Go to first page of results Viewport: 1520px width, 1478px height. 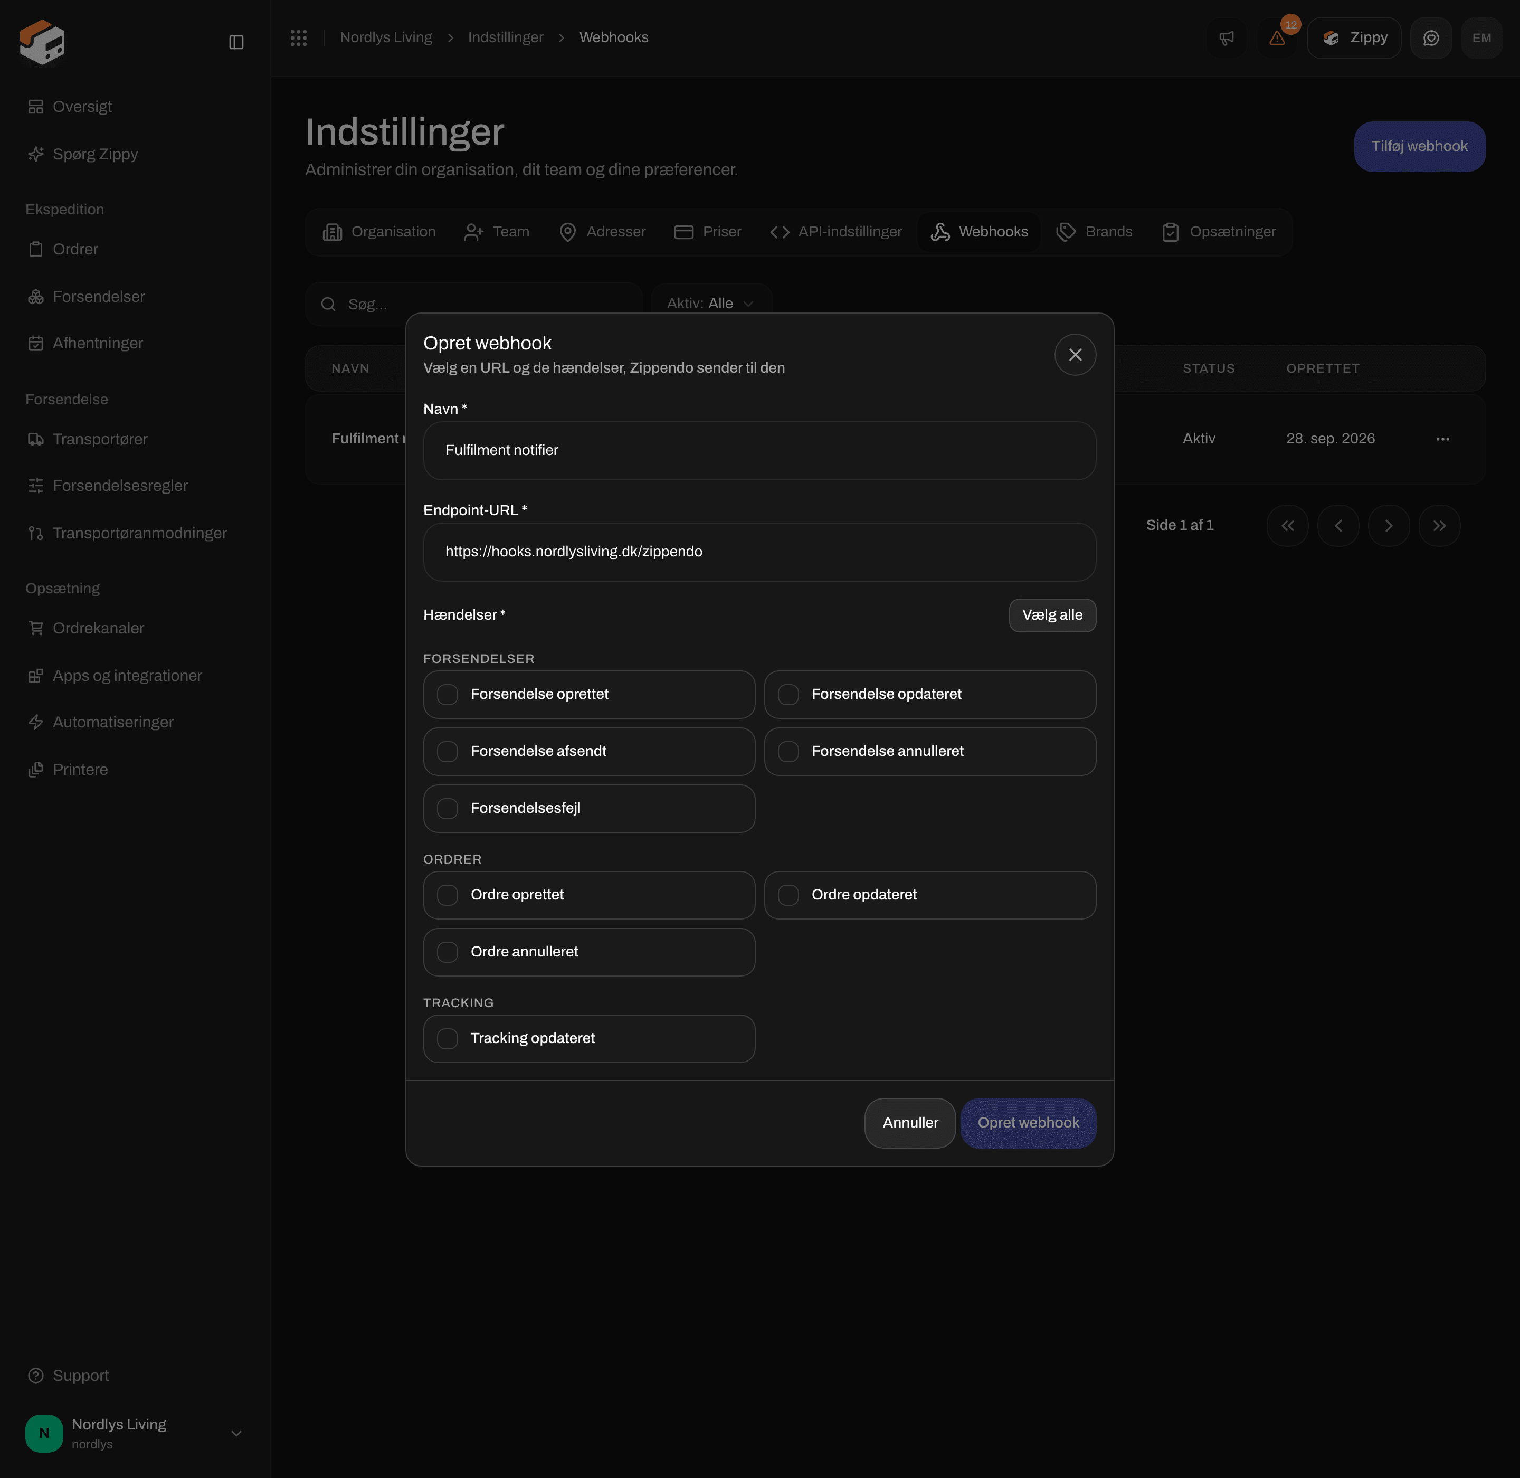[1287, 526]
